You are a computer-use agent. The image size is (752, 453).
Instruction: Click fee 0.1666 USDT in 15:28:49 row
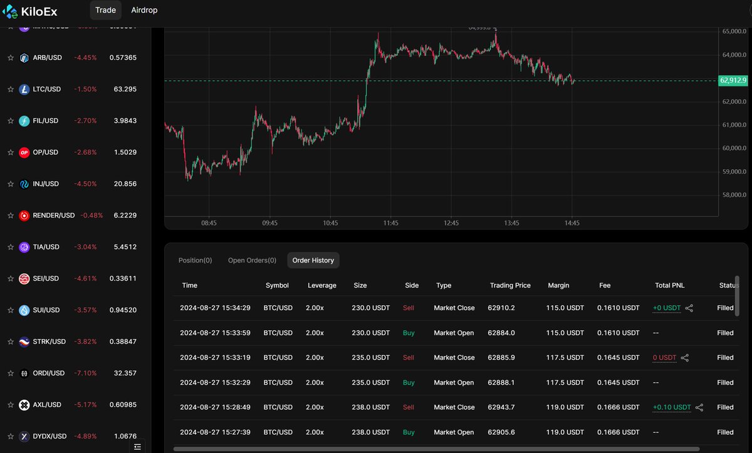[619, 407]
